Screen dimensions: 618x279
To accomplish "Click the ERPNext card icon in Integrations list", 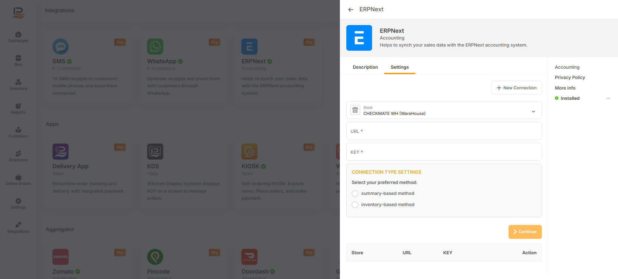I will [249, 47].
